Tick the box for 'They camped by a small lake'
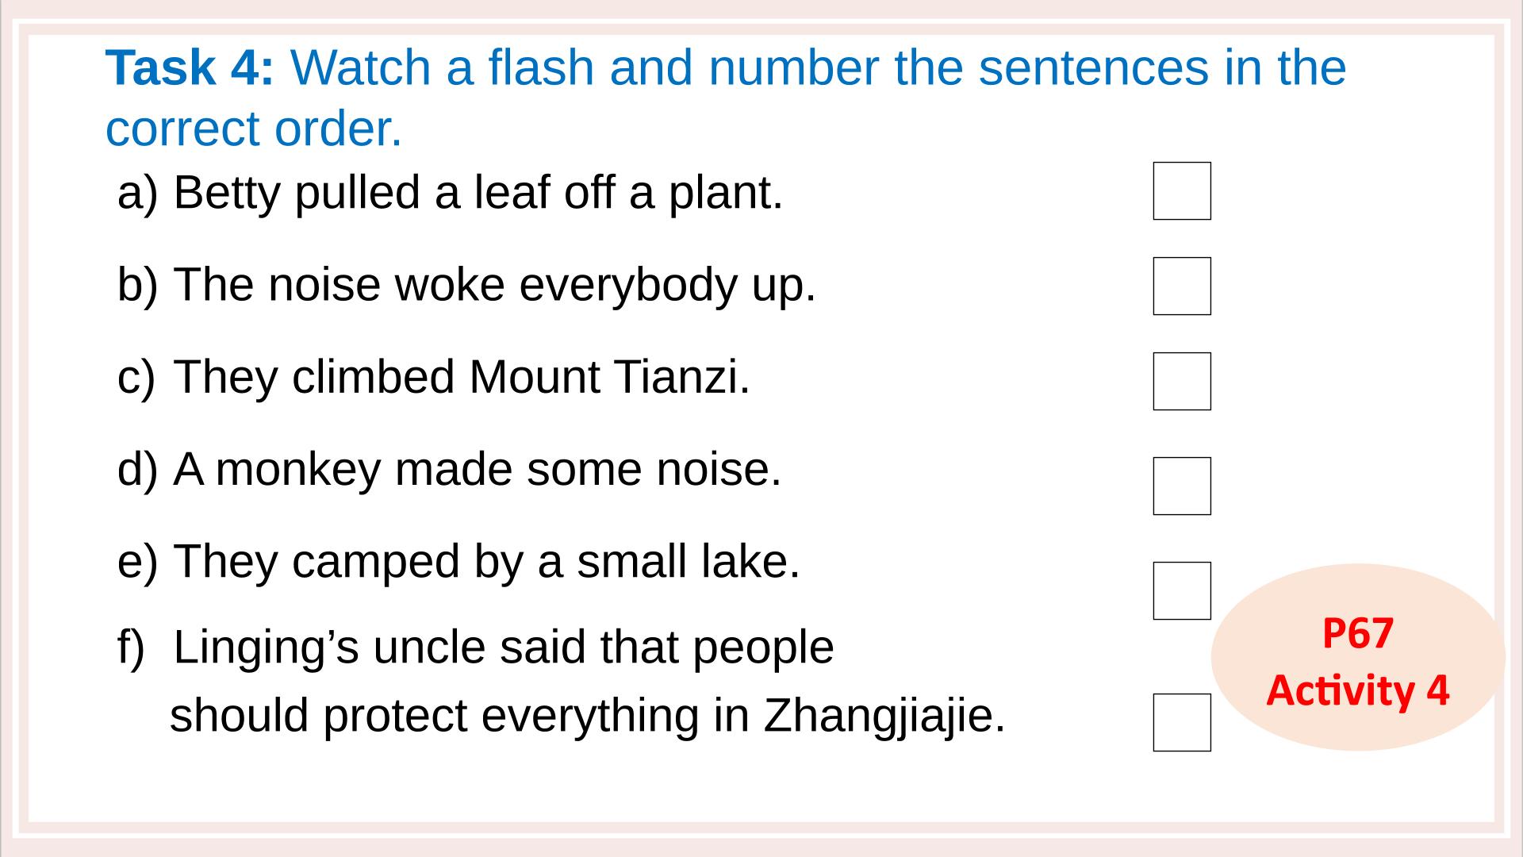This screenshot has height=857, width=1523. coord(1182,590)
